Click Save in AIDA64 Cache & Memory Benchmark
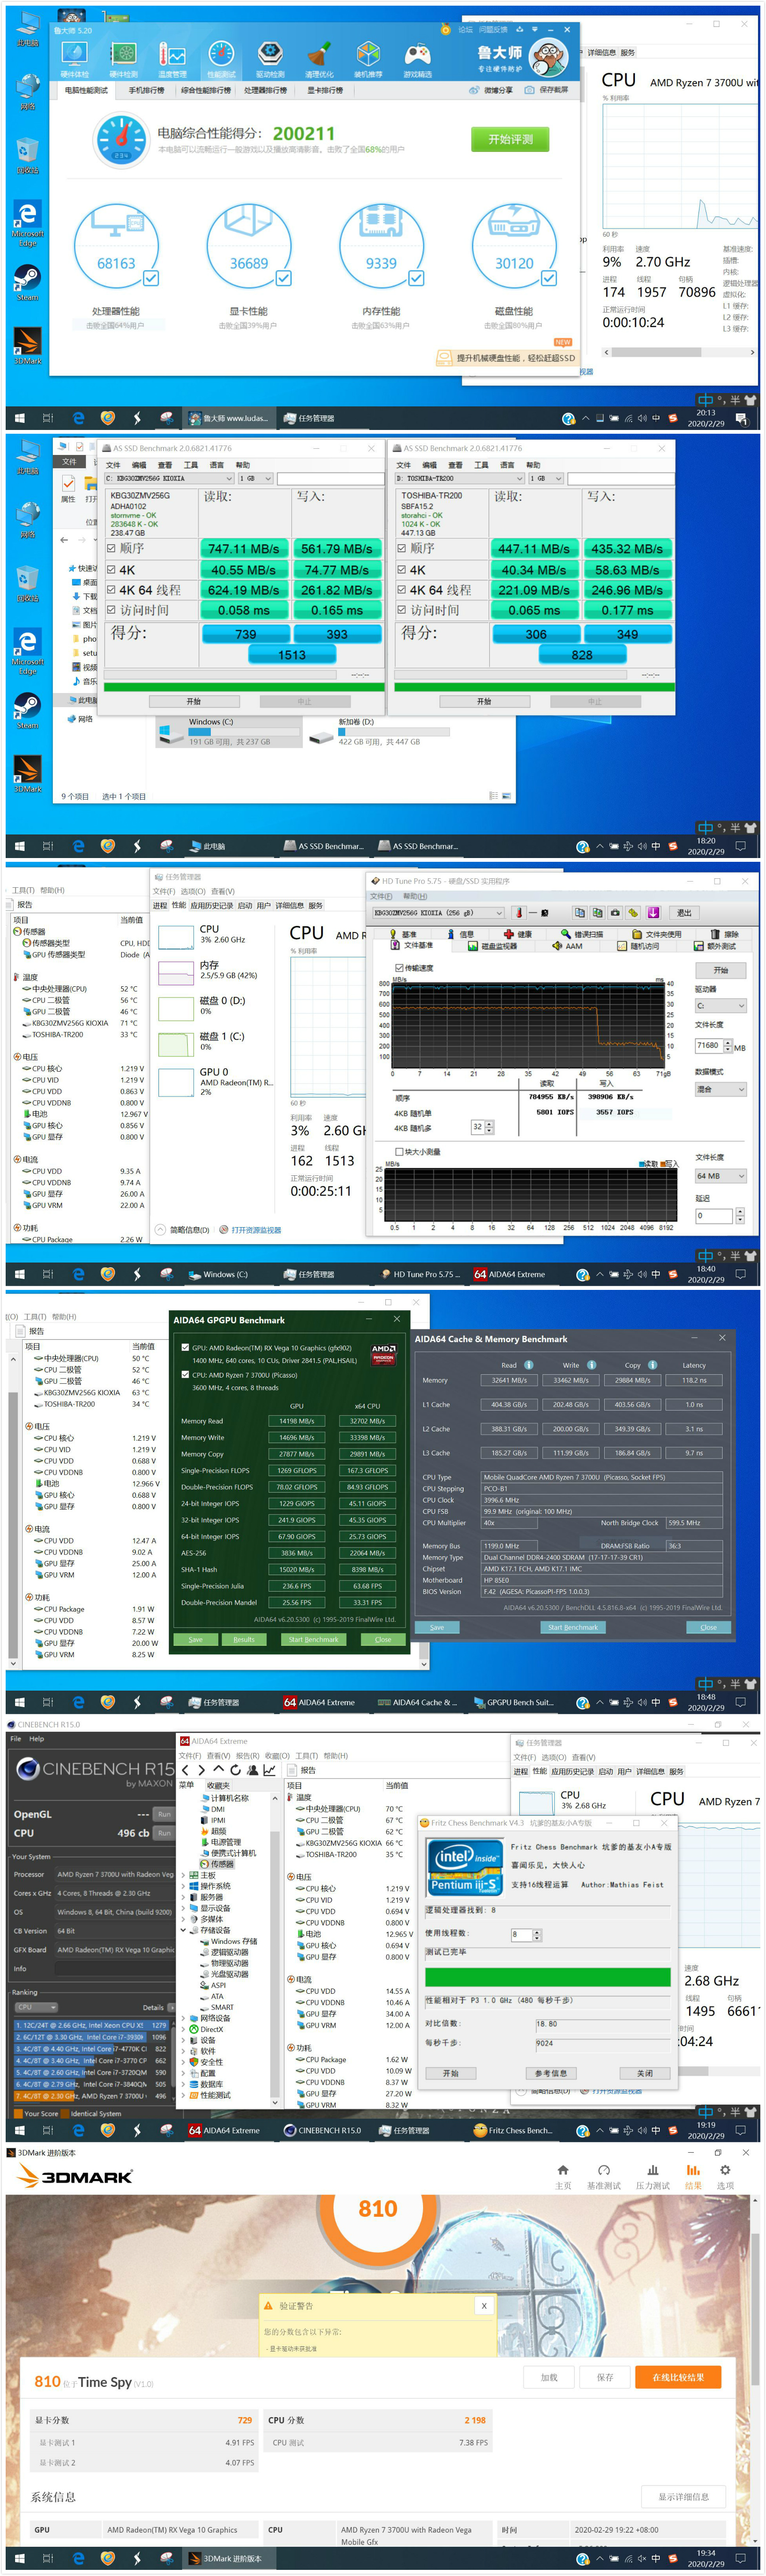This screenshot has width=766, height=2576. (x=437, y=1627)
